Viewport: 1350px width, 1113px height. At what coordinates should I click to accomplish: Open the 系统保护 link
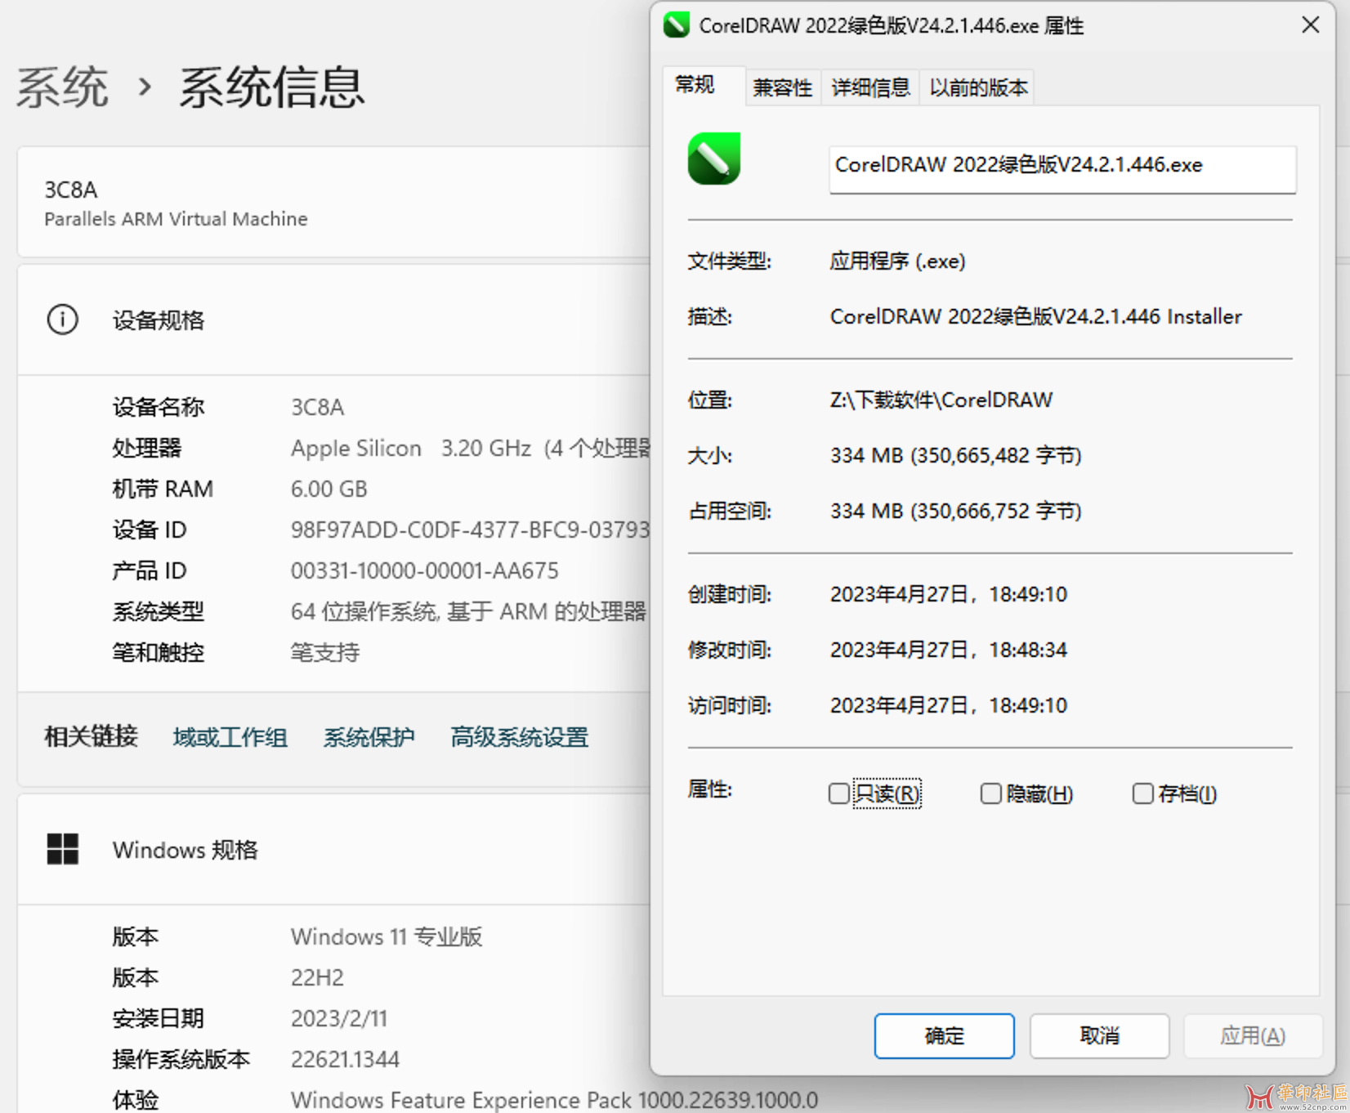coord(369,737)
